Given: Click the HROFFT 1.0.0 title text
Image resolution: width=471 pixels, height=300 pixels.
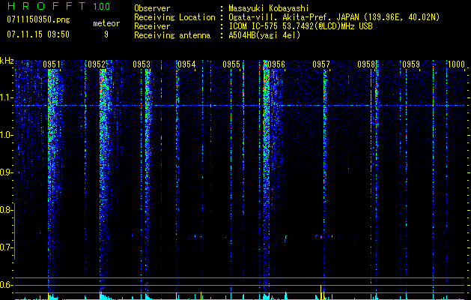Looking at the screenshot, I should [58, 6].
